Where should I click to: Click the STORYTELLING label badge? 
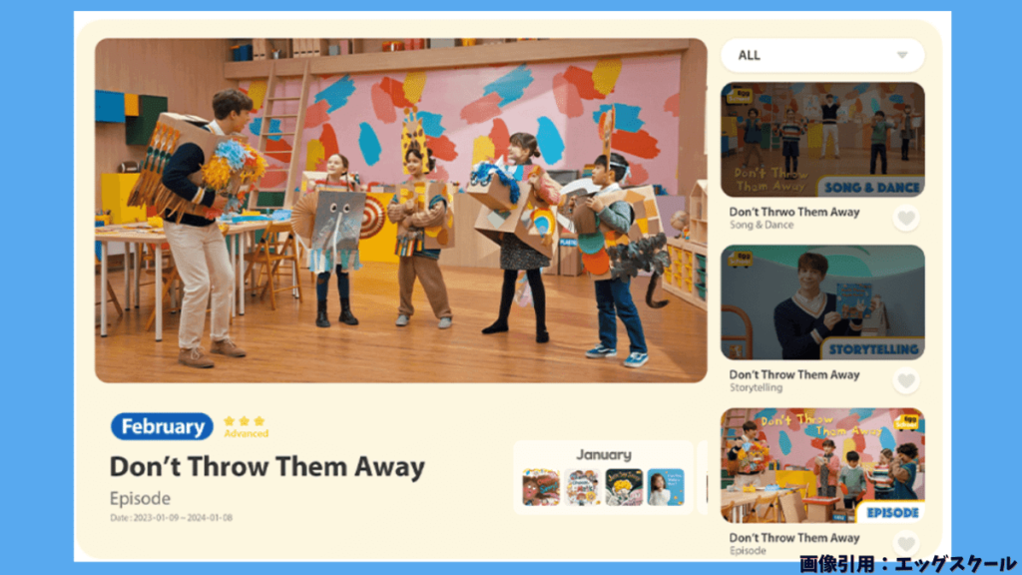[872, 350]
